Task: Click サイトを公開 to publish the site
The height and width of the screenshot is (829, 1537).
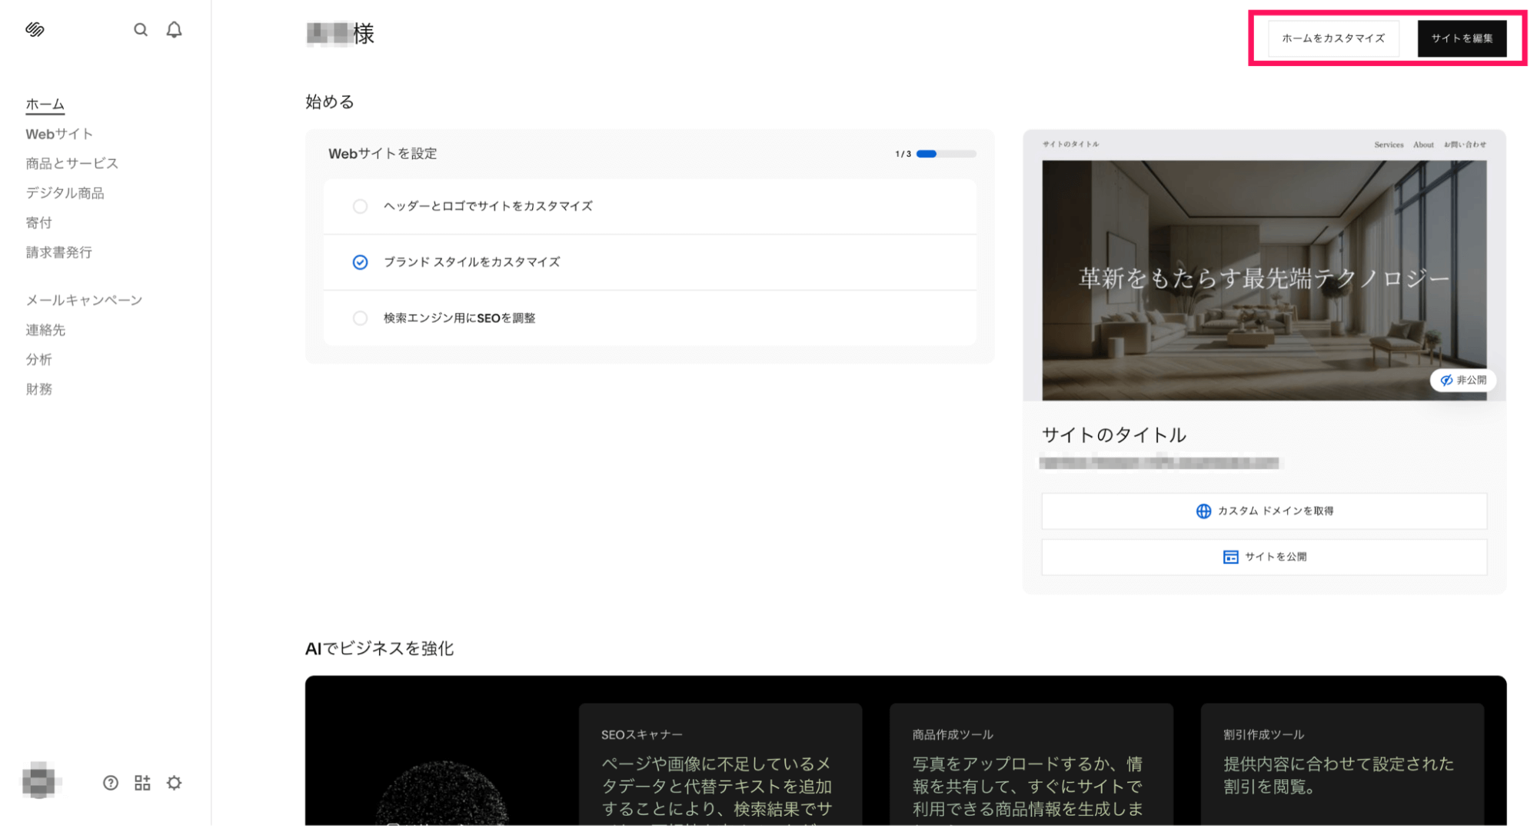Action: tap(1263, 556)
